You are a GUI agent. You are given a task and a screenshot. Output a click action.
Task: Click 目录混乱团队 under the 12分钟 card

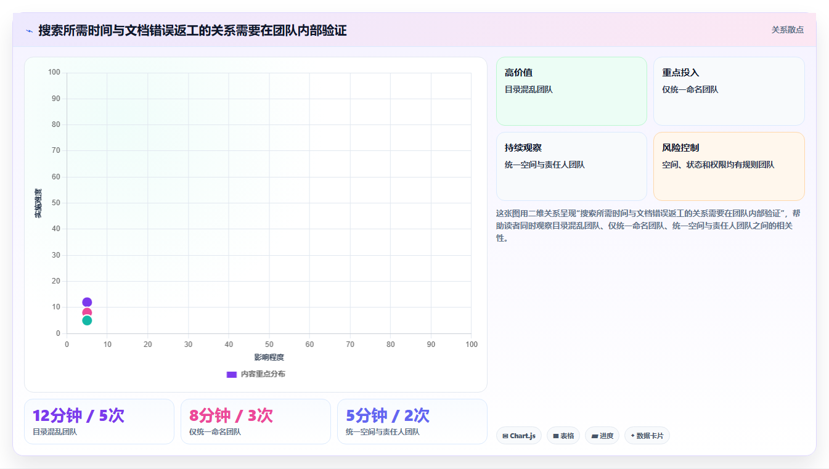click(x=55, y=432)
